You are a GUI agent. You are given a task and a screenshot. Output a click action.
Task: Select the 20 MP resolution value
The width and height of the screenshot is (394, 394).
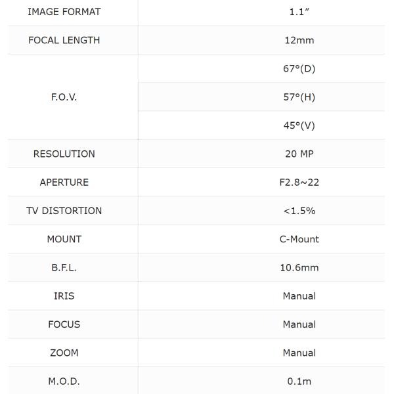299,154
